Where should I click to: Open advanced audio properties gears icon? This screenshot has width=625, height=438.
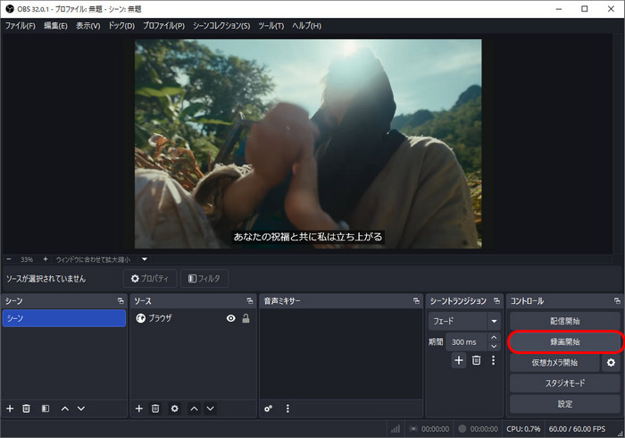pos(268,409)
